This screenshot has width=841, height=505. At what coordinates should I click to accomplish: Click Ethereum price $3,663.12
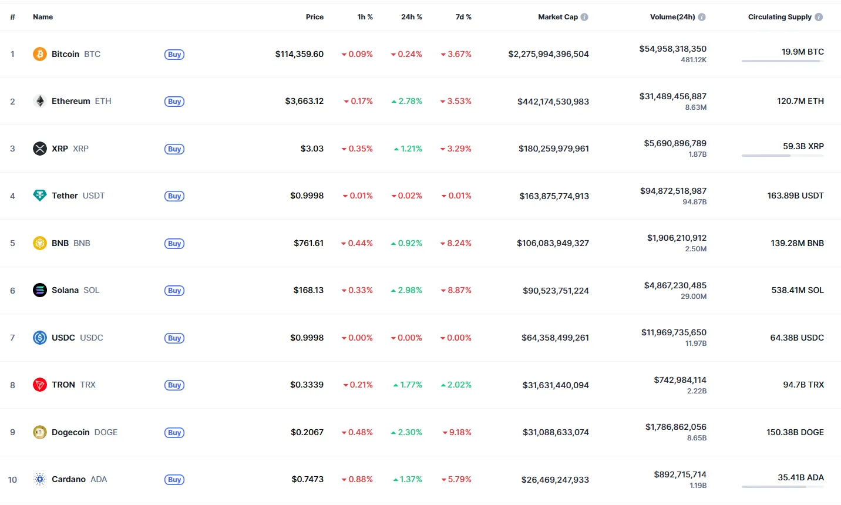[x=304, y=101]
